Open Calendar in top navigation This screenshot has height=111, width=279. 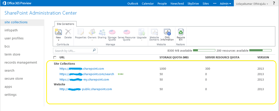[148, 4]
